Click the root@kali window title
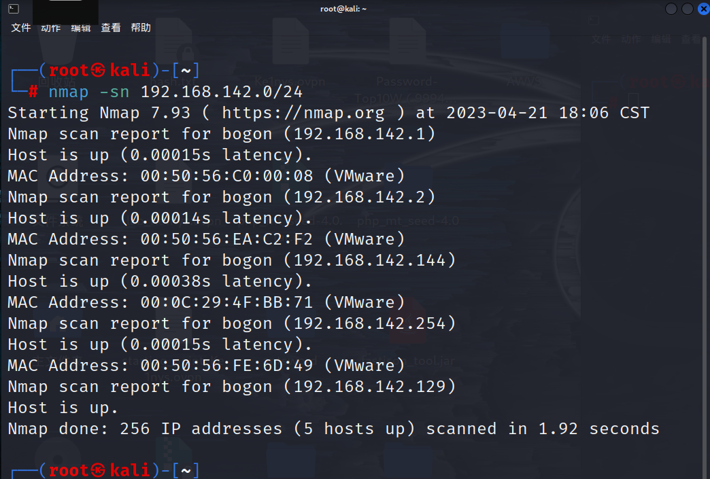The width and height of the screenshot is (710, 479). pos(343,9)
